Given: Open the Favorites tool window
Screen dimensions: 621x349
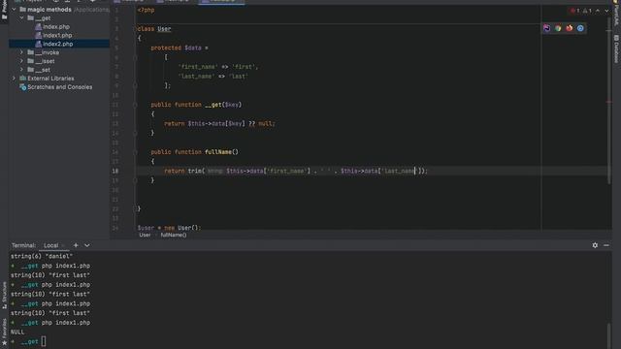Looking at the screenshot, I should click(x=4, y=332).
